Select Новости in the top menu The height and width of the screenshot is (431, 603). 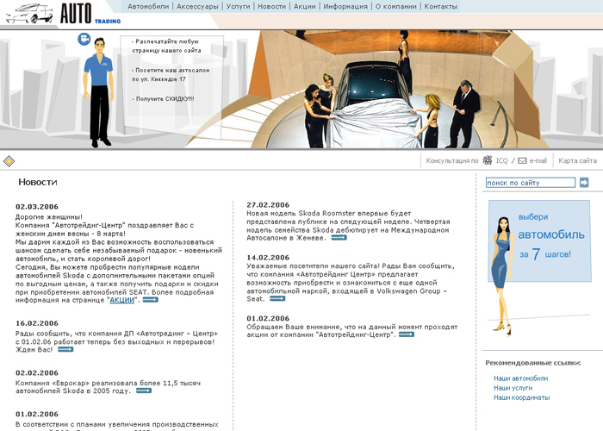tap(272, 7)
